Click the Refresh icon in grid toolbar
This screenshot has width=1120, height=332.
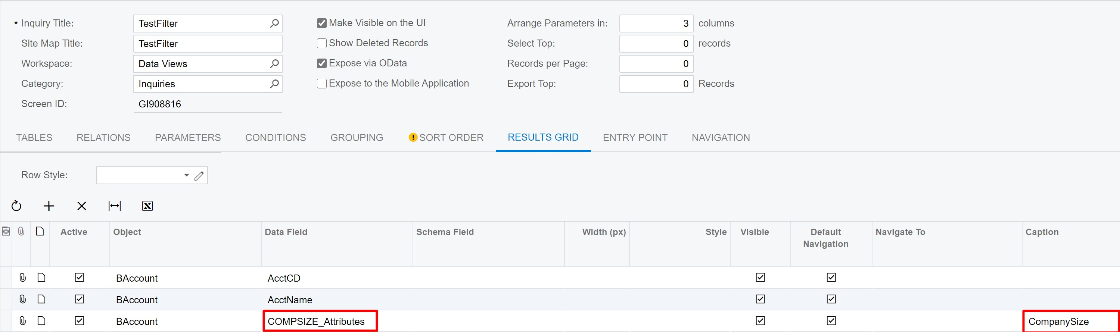[x=16, y=206]
